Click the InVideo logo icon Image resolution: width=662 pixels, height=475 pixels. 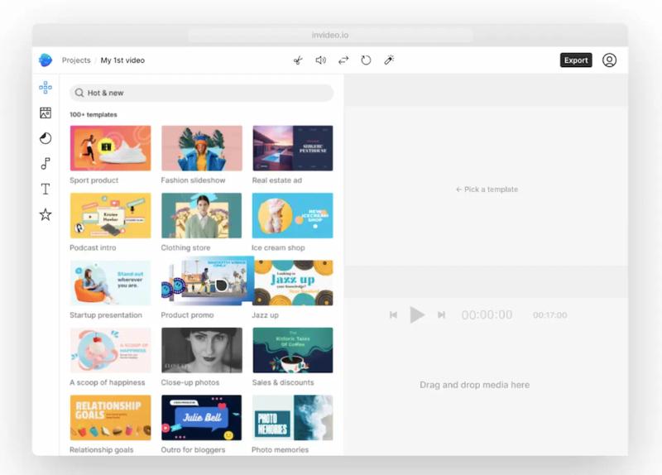[46, 60]
